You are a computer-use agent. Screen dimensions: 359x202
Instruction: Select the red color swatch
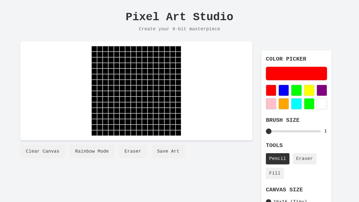pyautogui.click(x=271, y=90)
